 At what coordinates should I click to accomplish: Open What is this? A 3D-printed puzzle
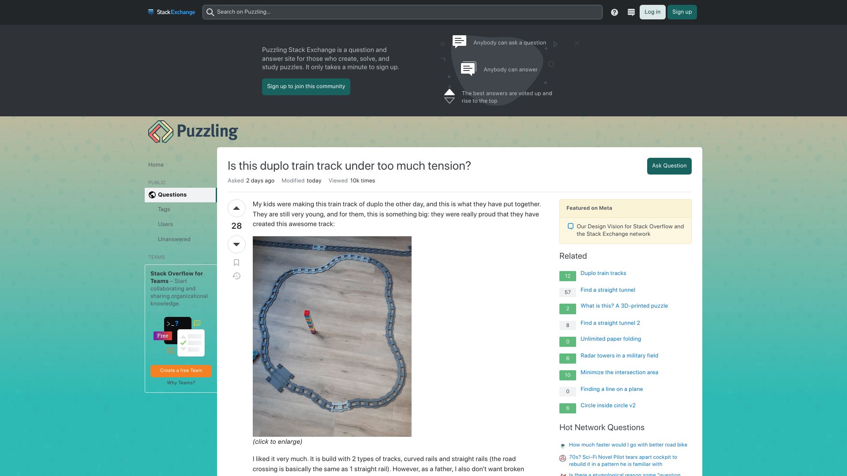624,306
